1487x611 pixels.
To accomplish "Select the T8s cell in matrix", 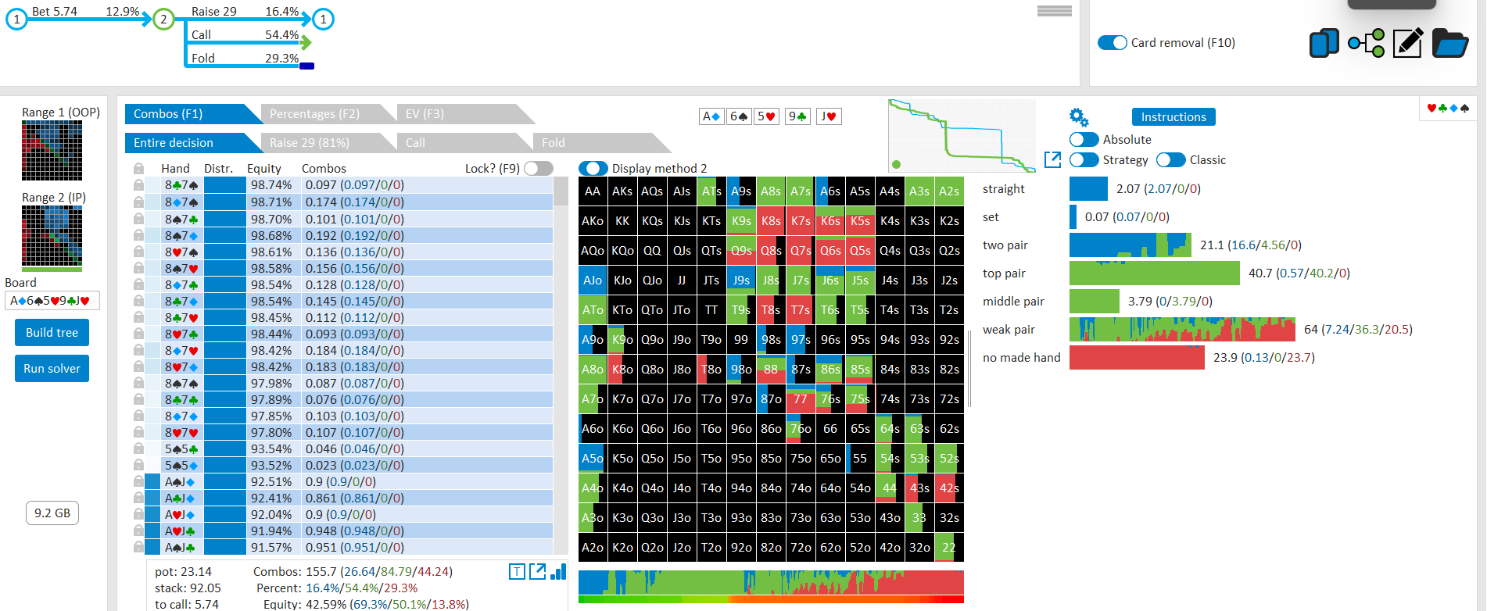I will [x=771, y=310].
